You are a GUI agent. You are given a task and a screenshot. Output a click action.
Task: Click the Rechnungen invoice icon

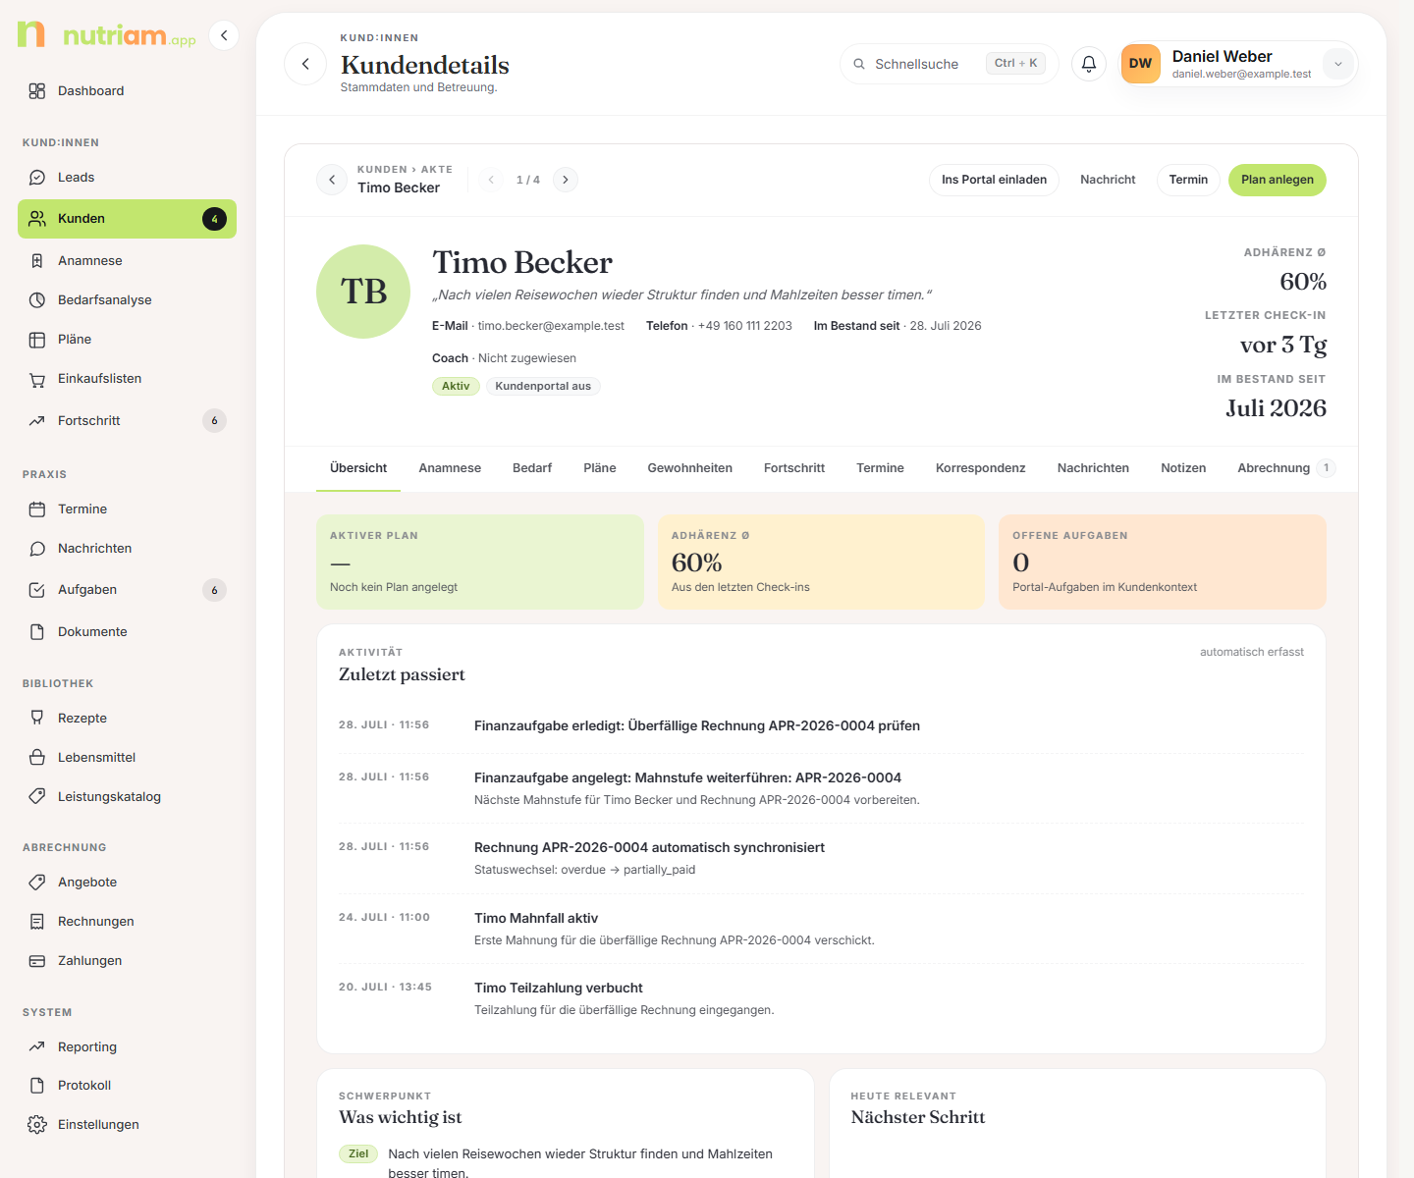(x=37, y=922)
